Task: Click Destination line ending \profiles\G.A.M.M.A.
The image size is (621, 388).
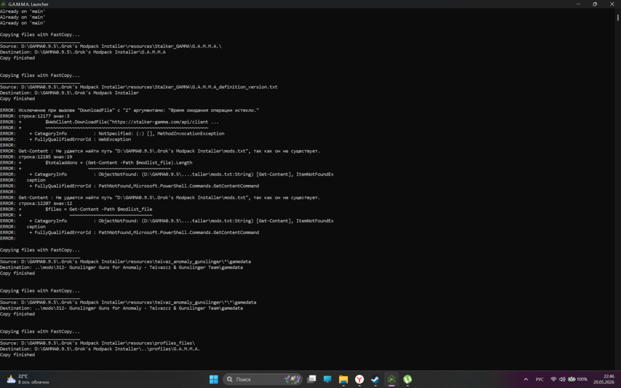Action: click(x=100, y=349)
